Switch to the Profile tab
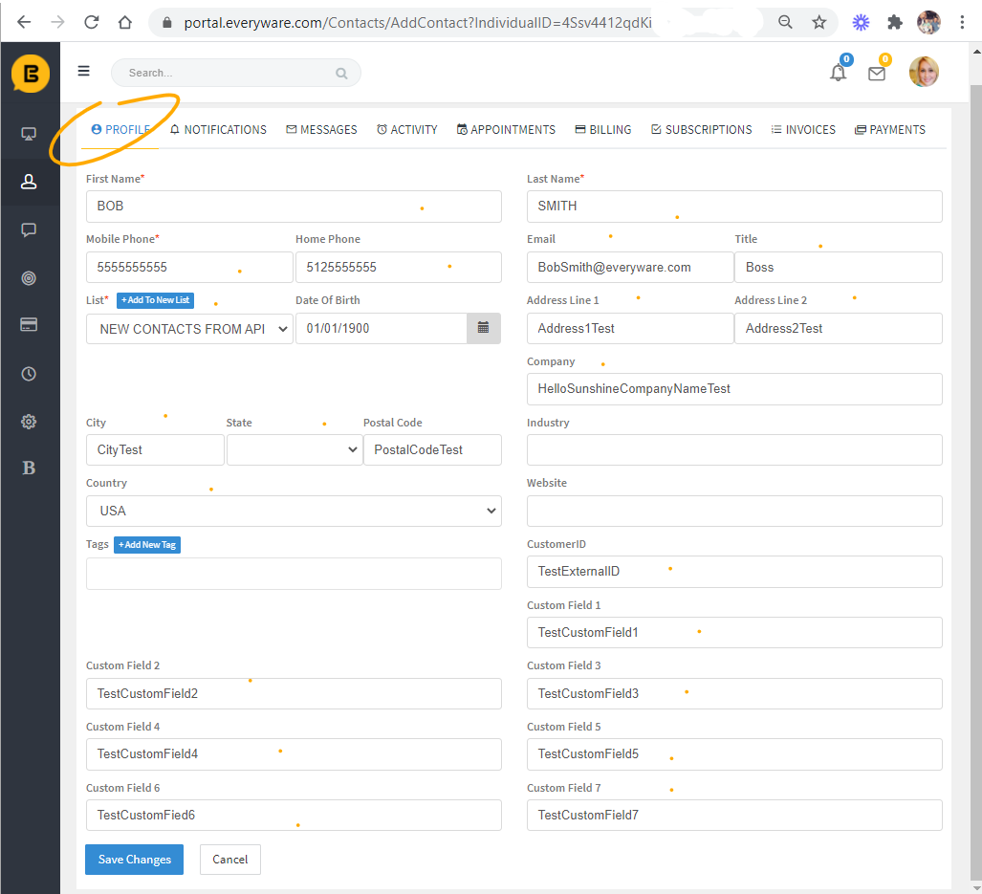Image resolution: width=982 pixels, height=894 pixels. pos(120,130)
